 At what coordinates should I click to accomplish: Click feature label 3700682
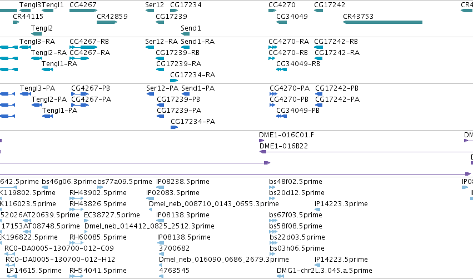point(175,248)
